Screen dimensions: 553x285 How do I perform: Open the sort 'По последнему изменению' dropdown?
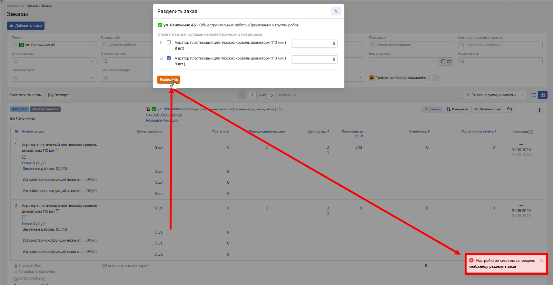click(x=495, y=95)
